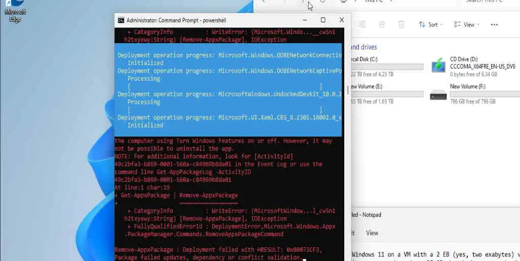Click the Command Prompt vertical scrollbar thumb
The width and height of the screenshot is (520, 261).
click(x=347, y=90)
